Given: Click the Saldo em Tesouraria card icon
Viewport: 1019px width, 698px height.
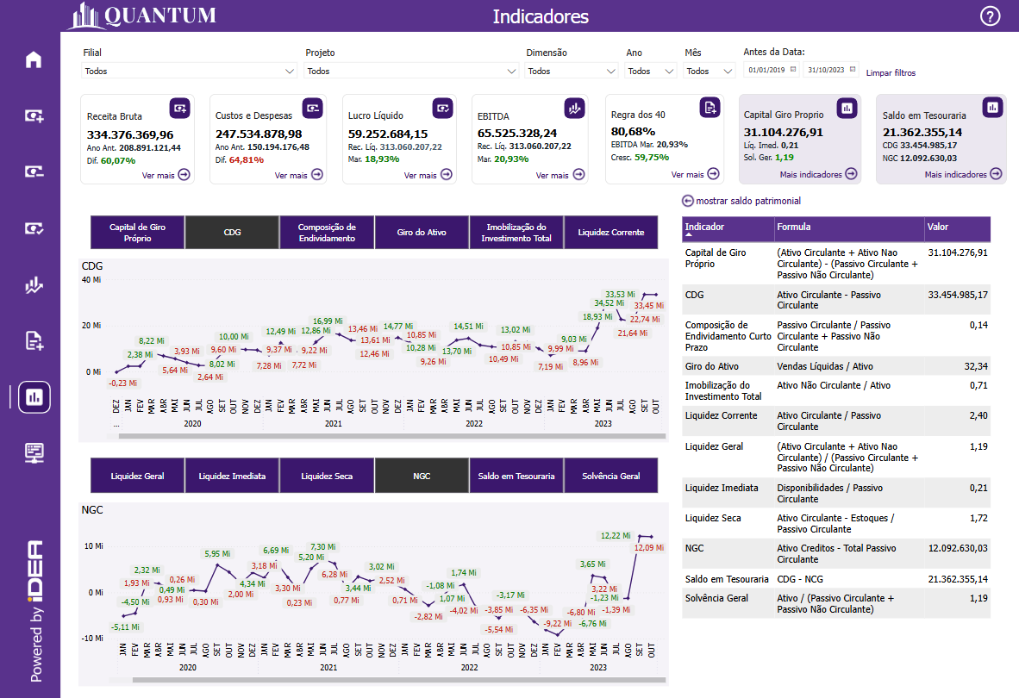Looking at the screenshot, I should pos(992,108).
